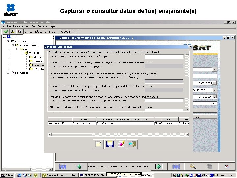This screenshot has width=237, height=178.
Task: Click the green previous page arrow
Action: click(79, 167)
